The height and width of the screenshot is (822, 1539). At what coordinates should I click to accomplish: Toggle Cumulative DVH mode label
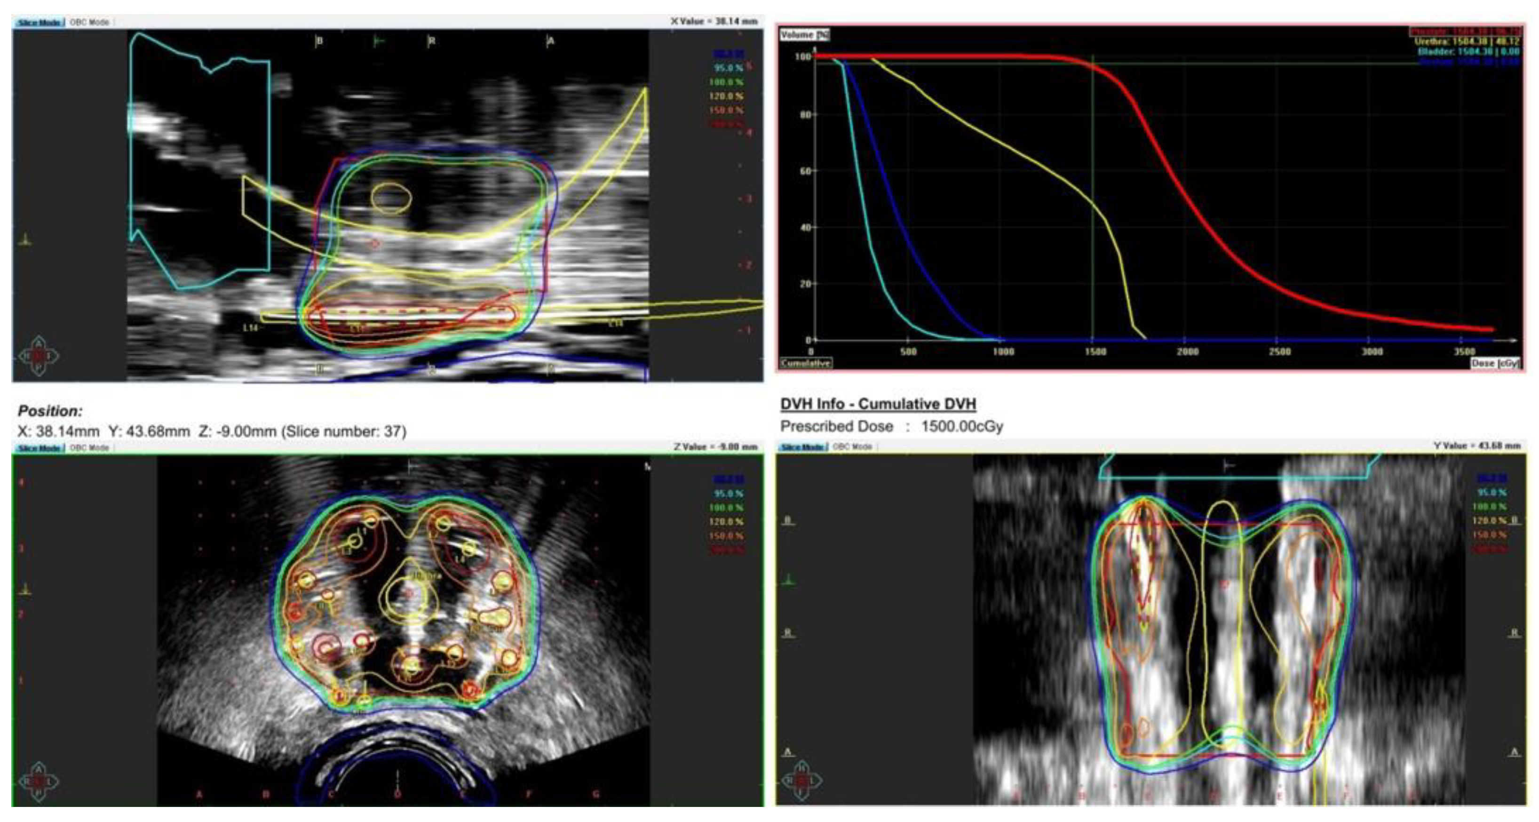pos(806,363)
